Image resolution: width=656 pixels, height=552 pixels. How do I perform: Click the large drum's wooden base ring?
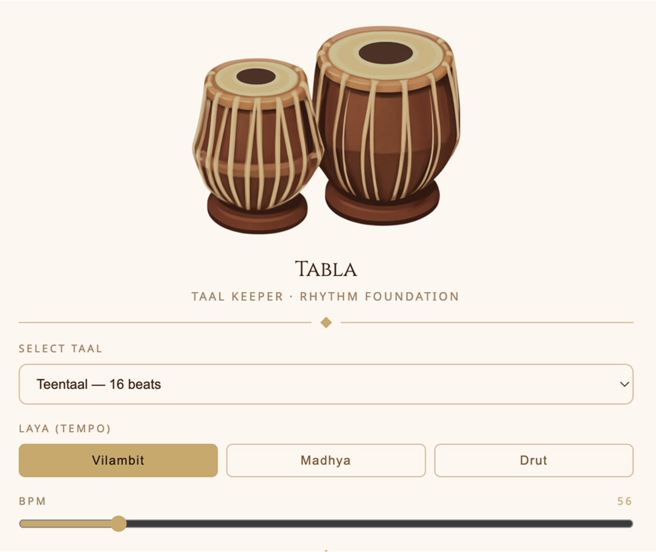382,204
